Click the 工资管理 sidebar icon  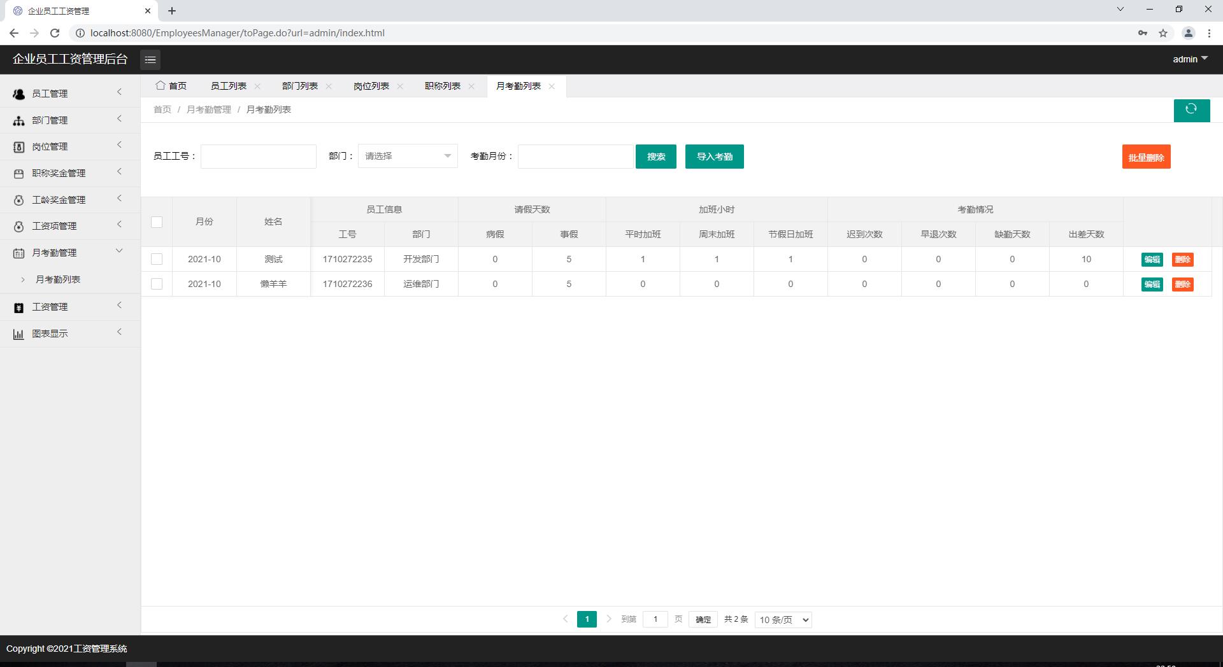(18, 307)
